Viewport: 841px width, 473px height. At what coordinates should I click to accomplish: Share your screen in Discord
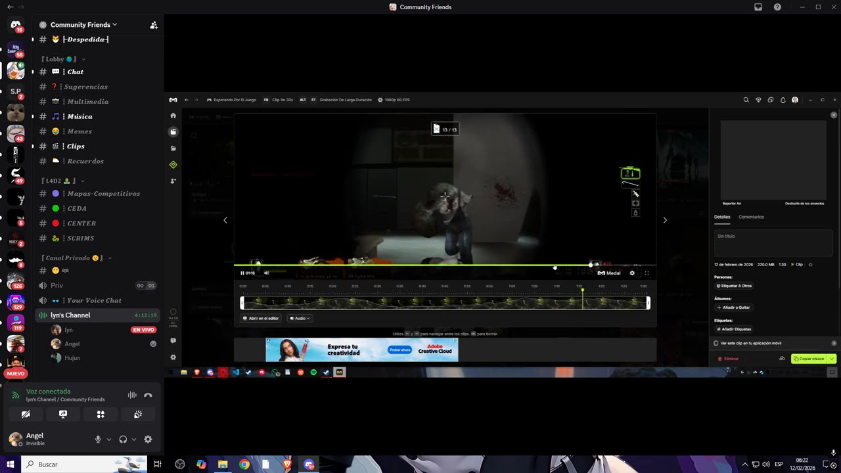click(x=63, y=415)
